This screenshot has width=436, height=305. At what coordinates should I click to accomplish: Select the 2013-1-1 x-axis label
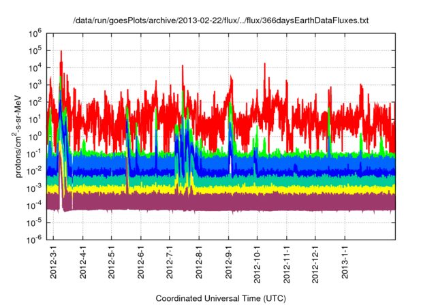pyautogui.click(x=345, y=261)
